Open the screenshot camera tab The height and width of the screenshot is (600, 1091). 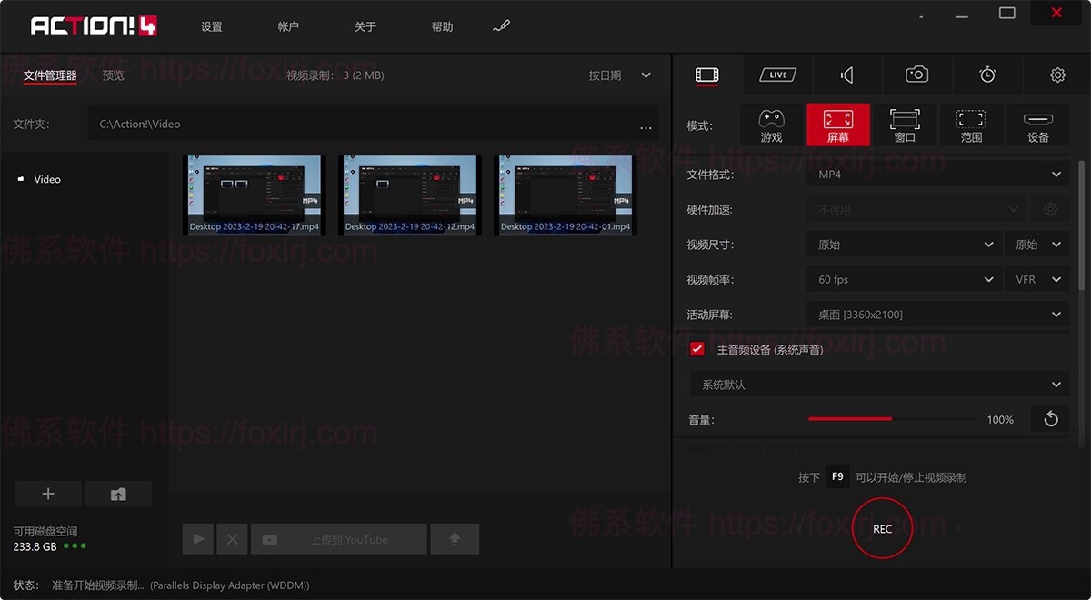tap(916, 75)
